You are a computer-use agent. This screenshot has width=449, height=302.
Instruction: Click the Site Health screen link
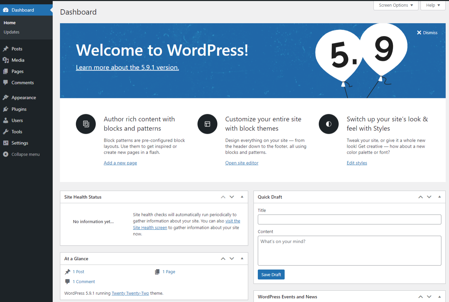pos(150,227)
